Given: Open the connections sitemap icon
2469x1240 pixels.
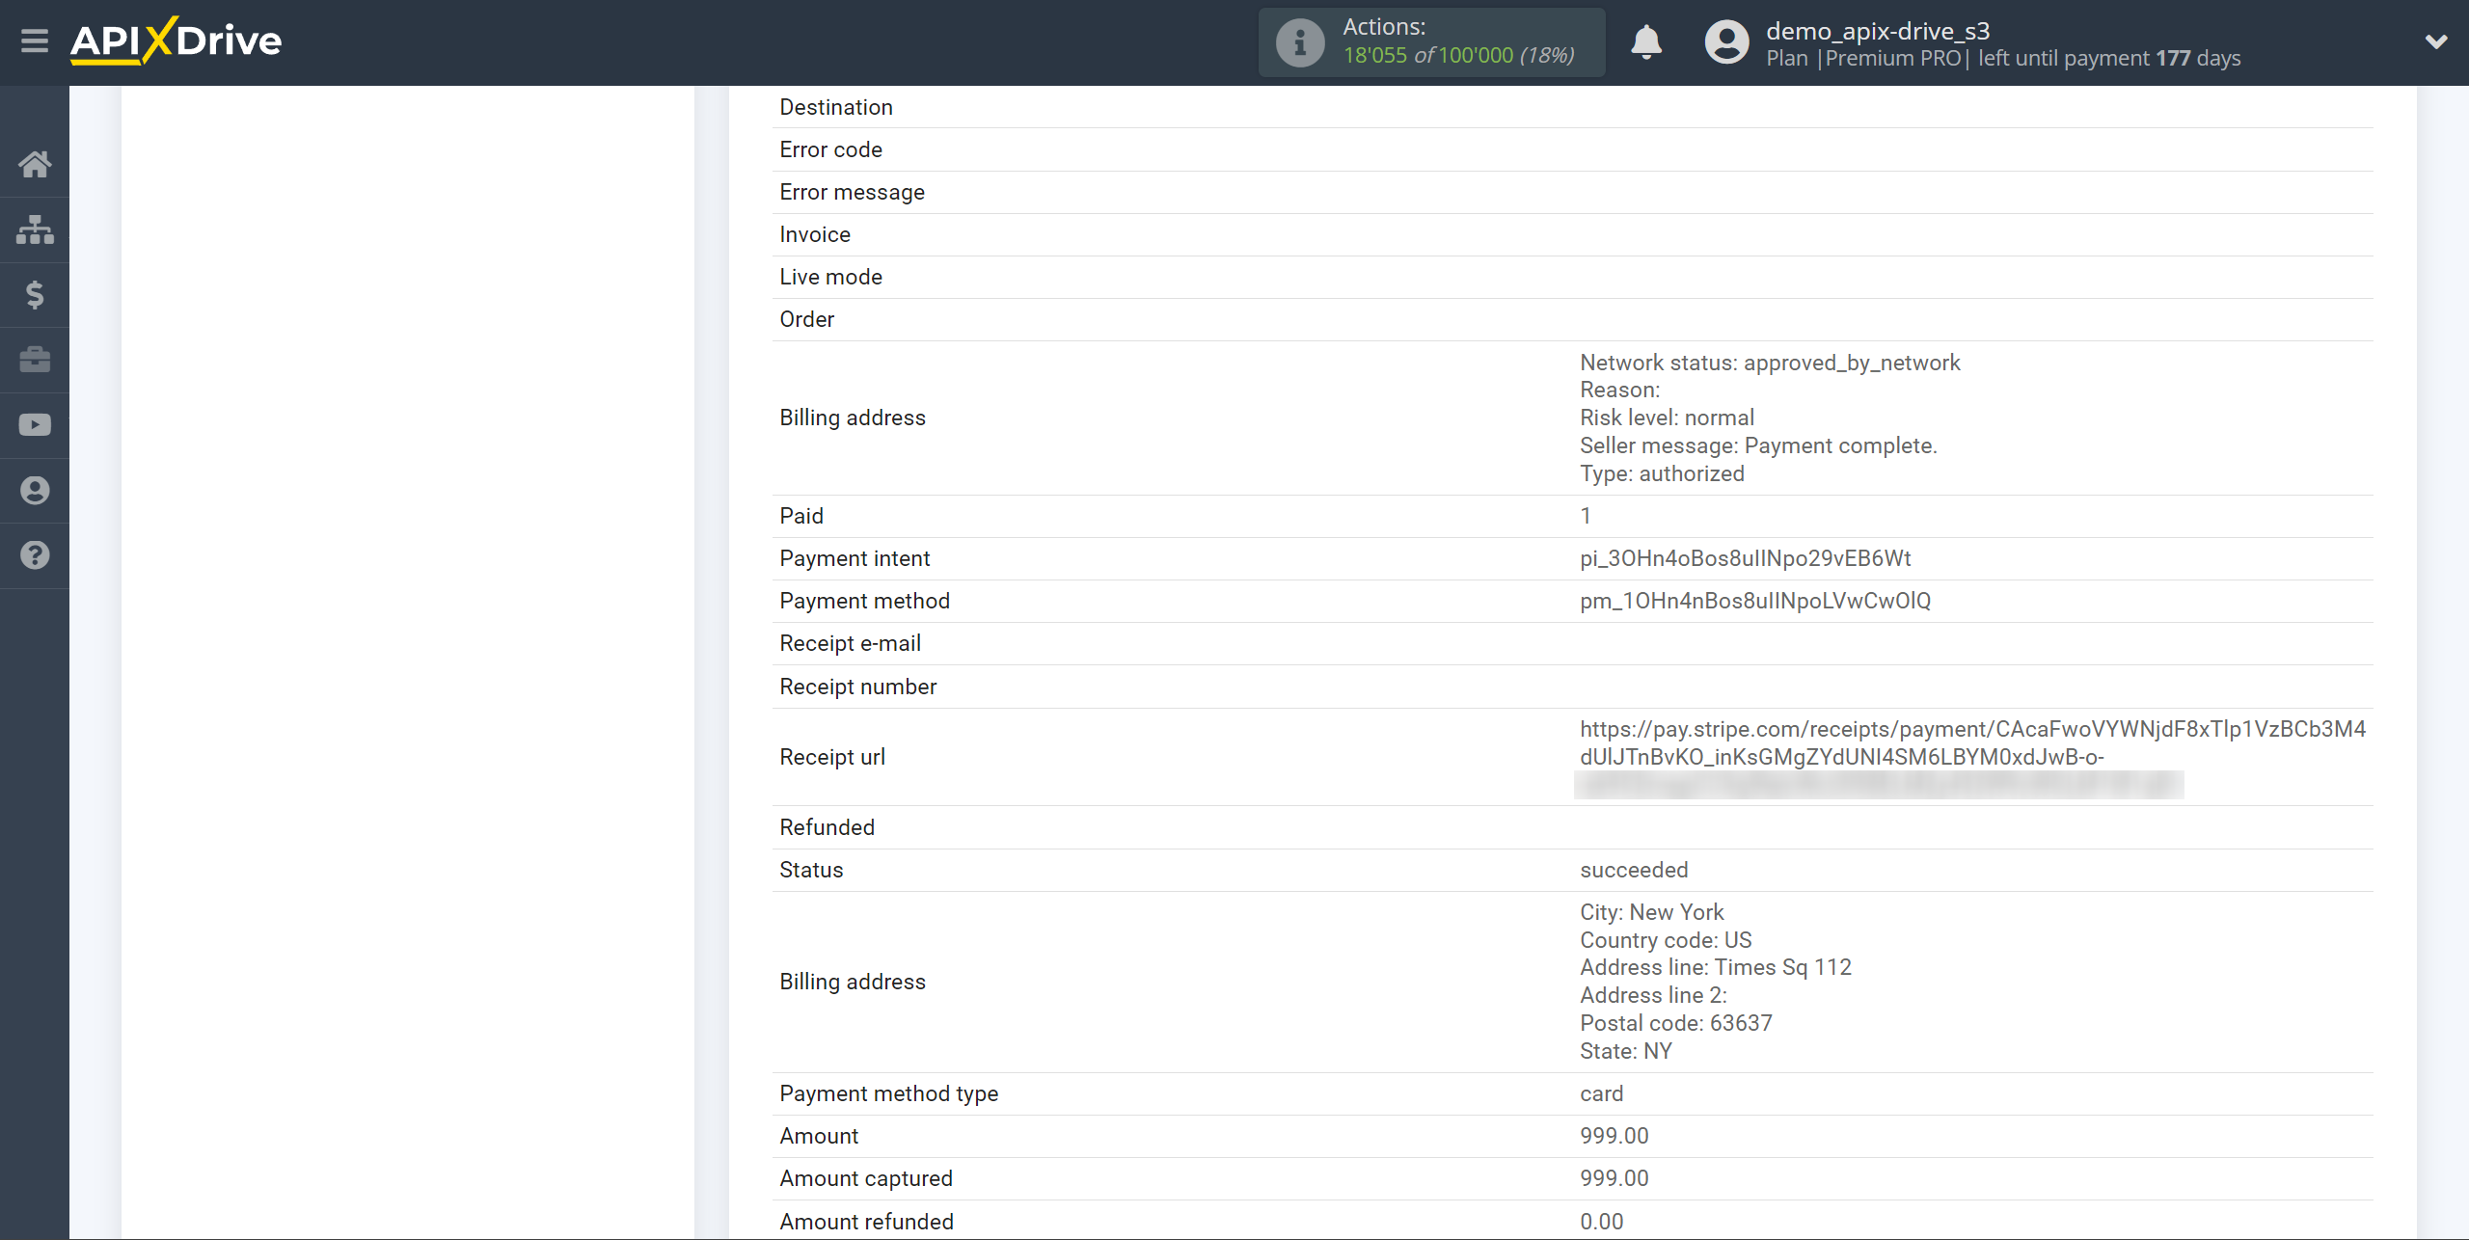Looking at the screenshot, I should (35, 229).
